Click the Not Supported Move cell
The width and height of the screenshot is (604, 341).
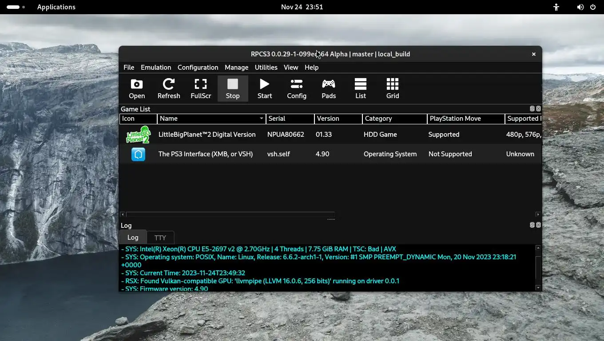(450, 154)
